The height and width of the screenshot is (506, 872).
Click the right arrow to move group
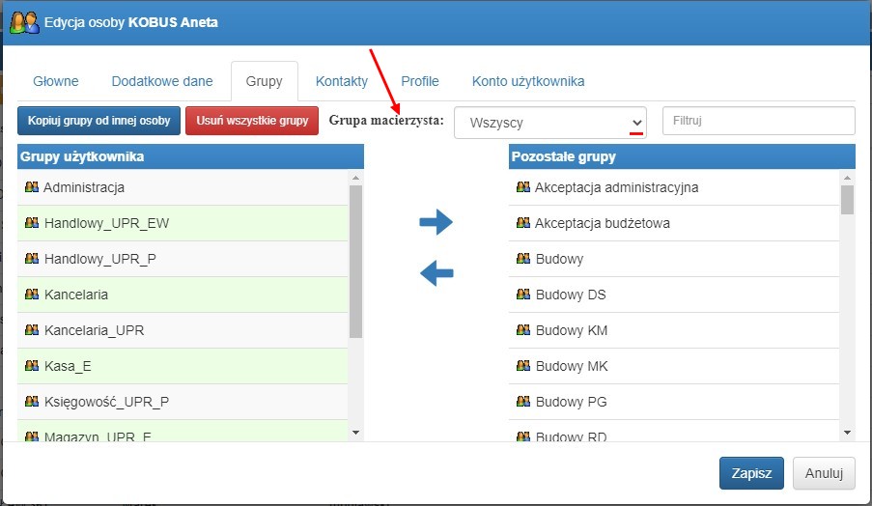(x=436, y=222)
